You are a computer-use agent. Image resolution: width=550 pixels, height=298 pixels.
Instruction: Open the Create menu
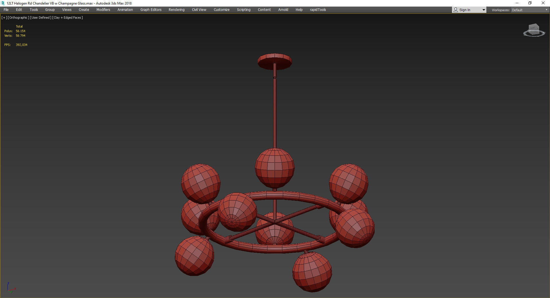click(x=84, y=10)
